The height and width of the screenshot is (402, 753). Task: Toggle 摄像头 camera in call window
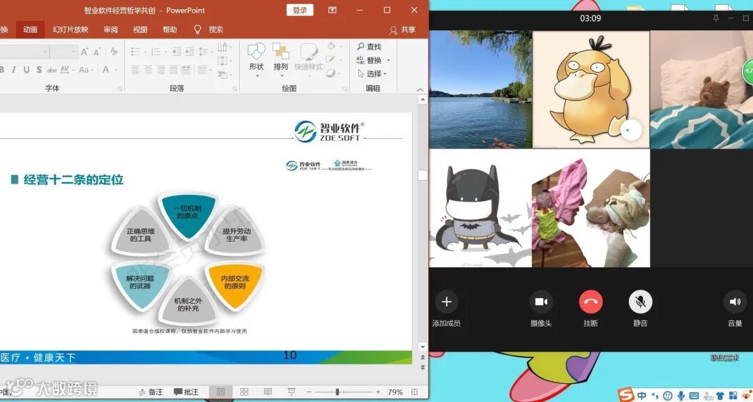pyautogui.click(x=541, y=308)
